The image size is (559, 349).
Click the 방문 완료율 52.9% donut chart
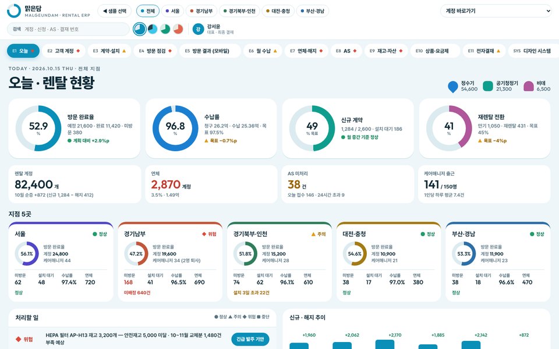point(38,128)
